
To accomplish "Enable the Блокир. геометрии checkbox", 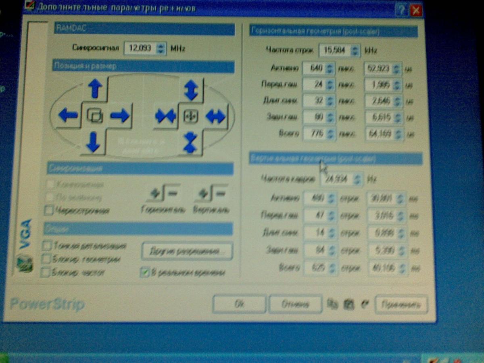I will (x=47, y=259).
